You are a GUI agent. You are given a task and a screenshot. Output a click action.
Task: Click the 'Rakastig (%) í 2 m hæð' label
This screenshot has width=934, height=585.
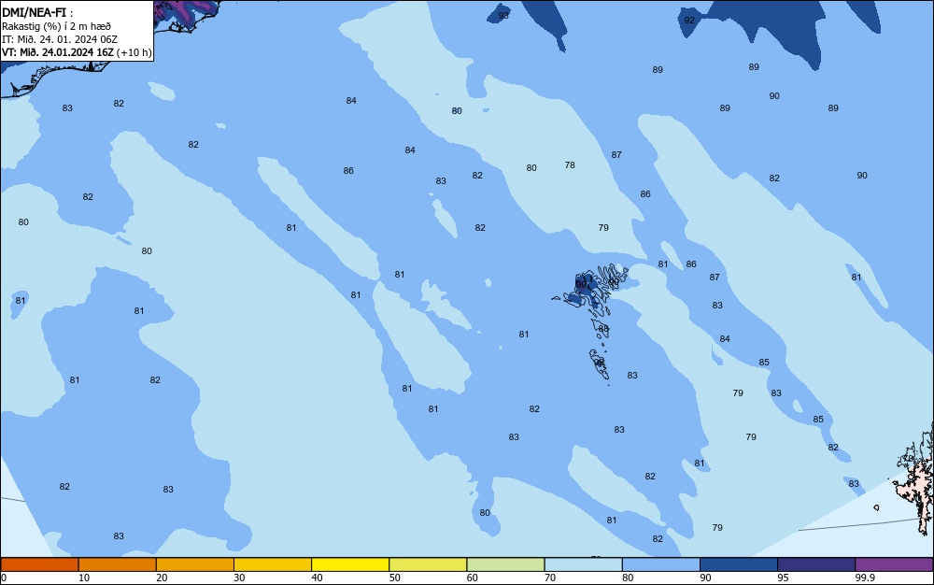click(56, 26)
